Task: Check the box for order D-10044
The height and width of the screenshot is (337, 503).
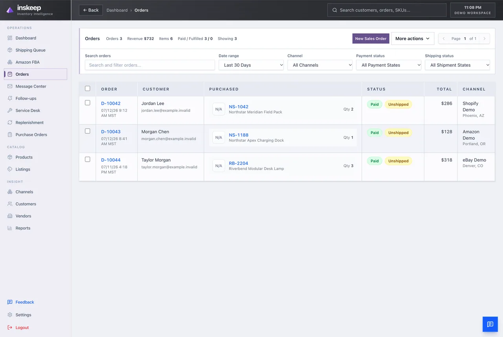Action: pyautogui.click(x=88, y=159)
